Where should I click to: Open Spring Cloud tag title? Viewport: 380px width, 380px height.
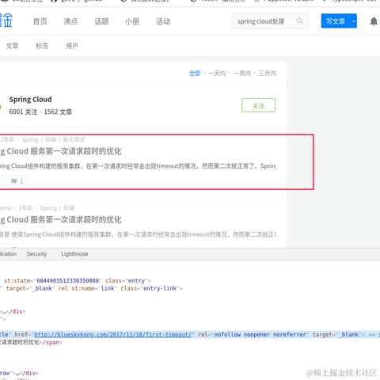coord(31,100)
